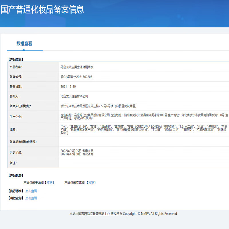
Task: Select filing number 鄂G妆网备字2021502206
Action: point(76,77)
